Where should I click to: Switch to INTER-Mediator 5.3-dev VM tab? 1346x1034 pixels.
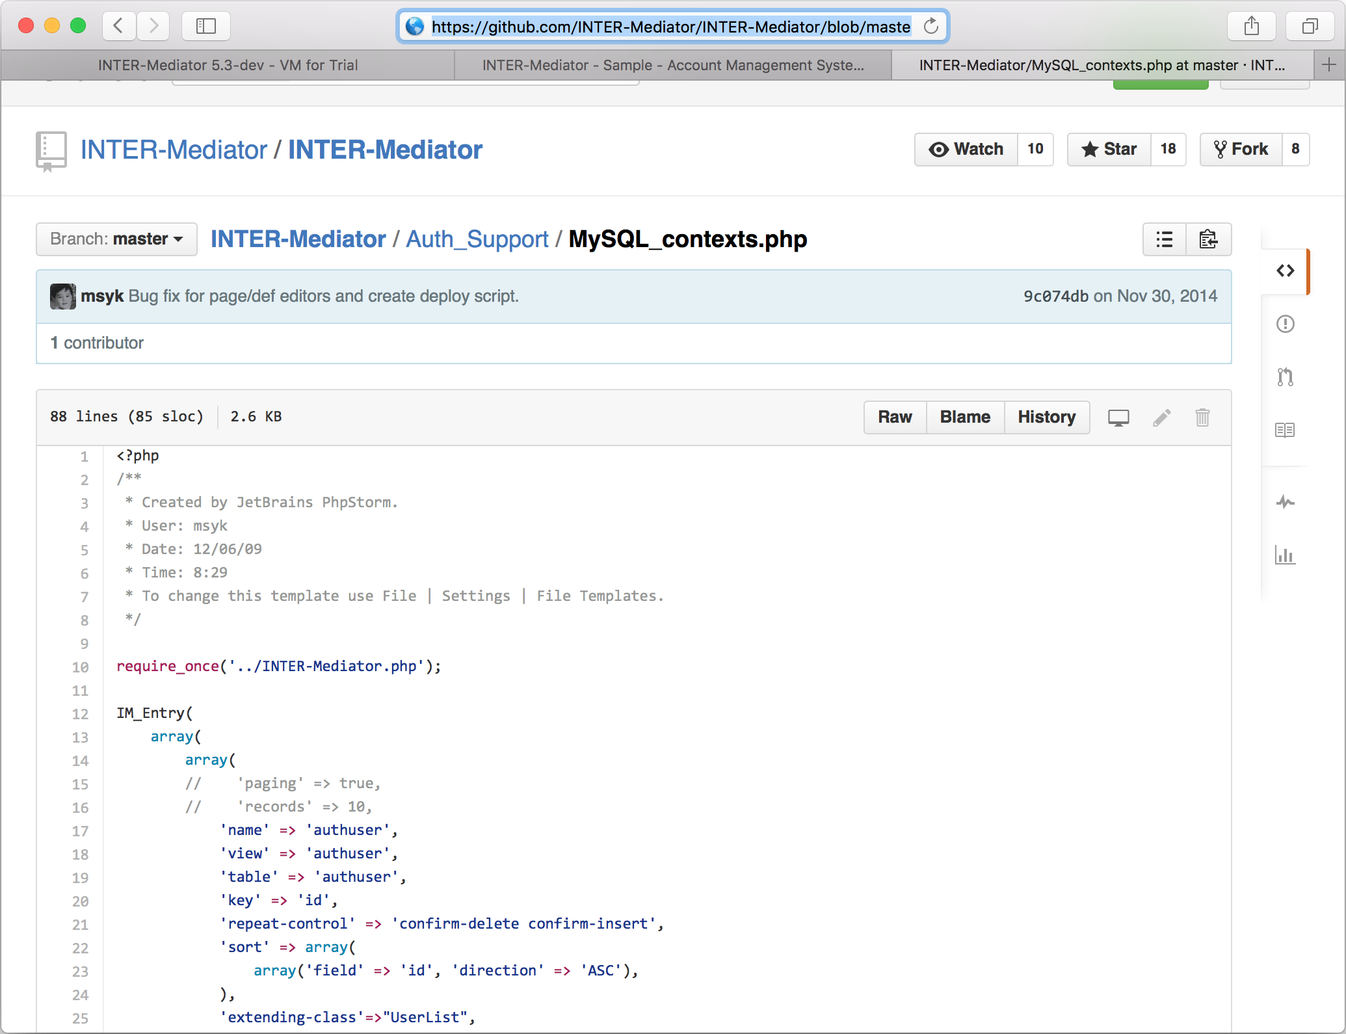coord(228,65)
